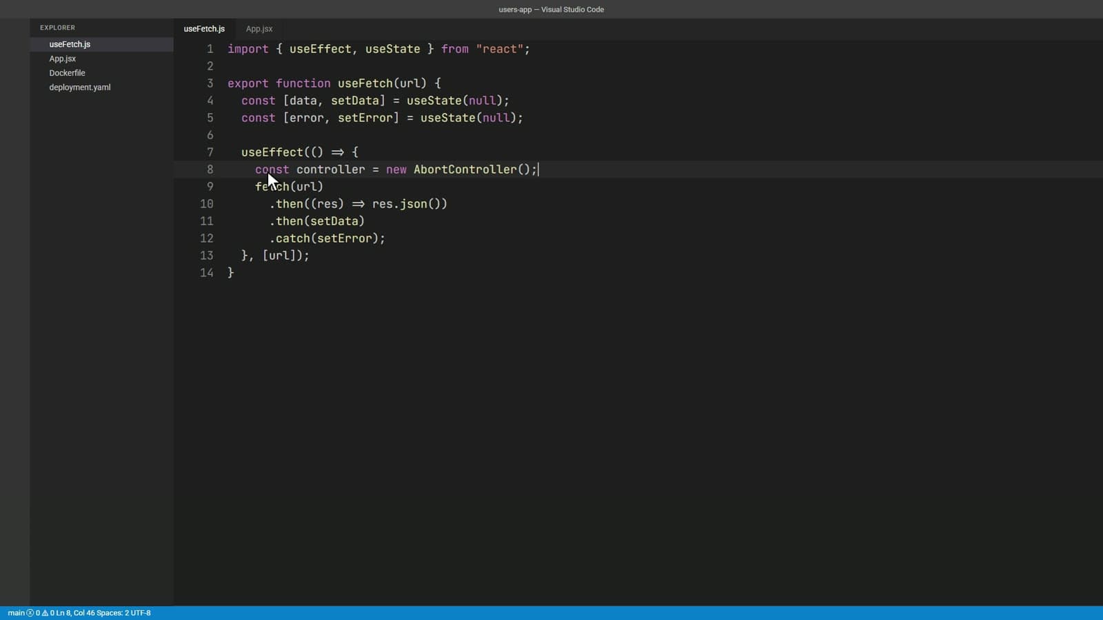The height and width of the screenshot is (620, 1103).
Task: Open deployment.yaml in the Explorer
Action: [x=101, y=87]
